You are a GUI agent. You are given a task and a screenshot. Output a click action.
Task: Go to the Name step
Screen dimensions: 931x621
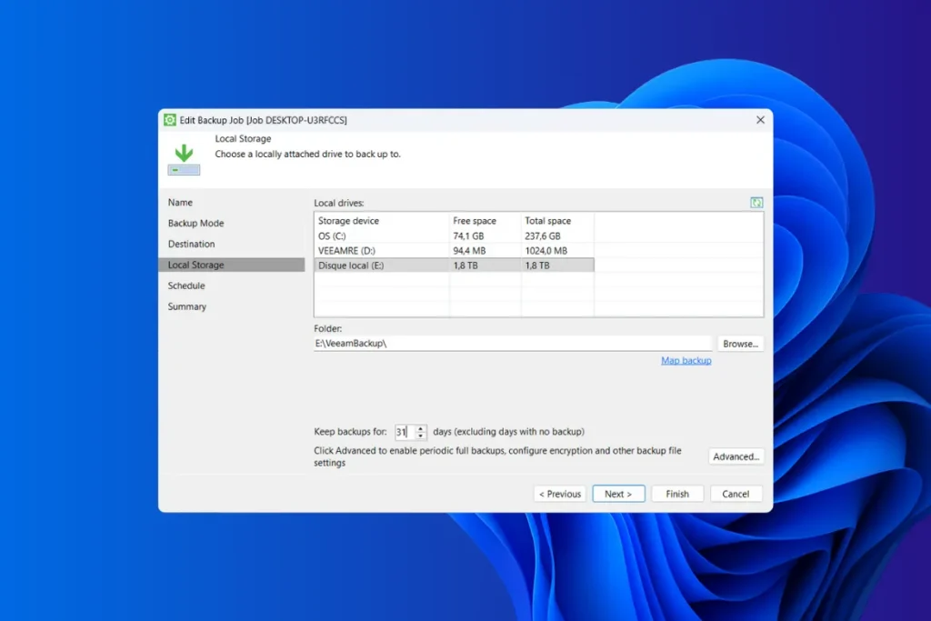(x=180, y=203)
